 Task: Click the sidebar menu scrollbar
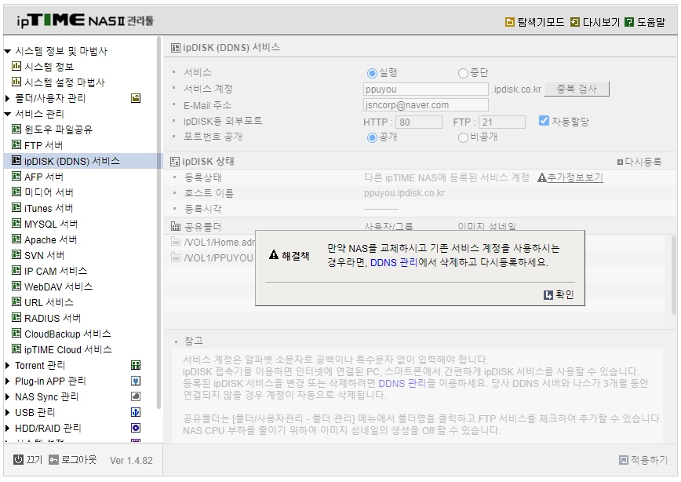[159, 222]
